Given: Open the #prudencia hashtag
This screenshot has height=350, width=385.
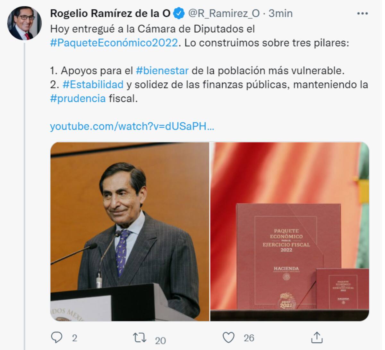Looking at the screenshot, I should click(78, 98).
